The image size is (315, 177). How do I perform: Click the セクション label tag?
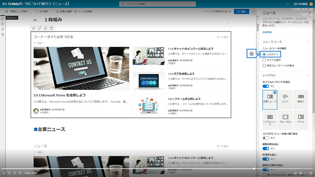click(12, 18)
